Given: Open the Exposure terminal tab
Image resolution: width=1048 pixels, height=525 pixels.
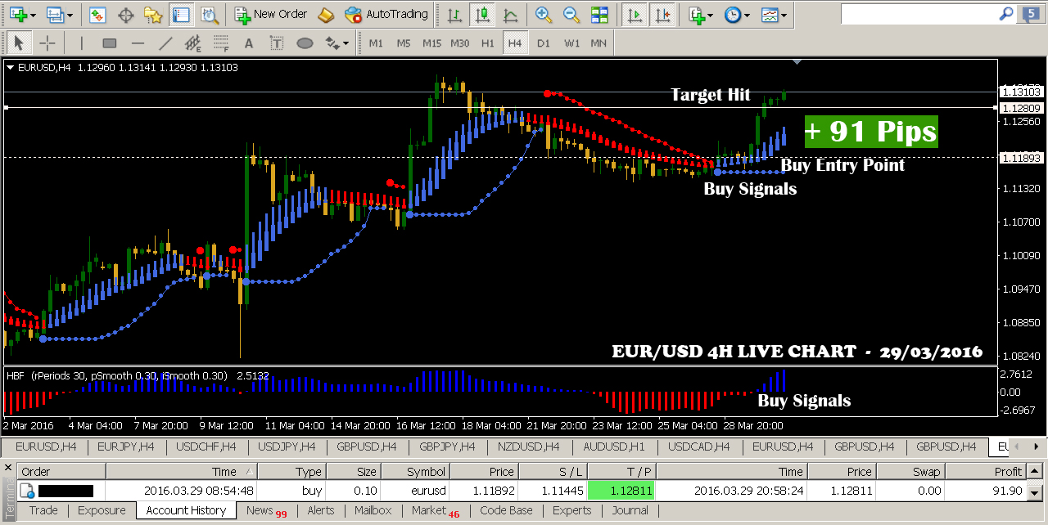Looking at the screenshot, I should tap(102, 510).
